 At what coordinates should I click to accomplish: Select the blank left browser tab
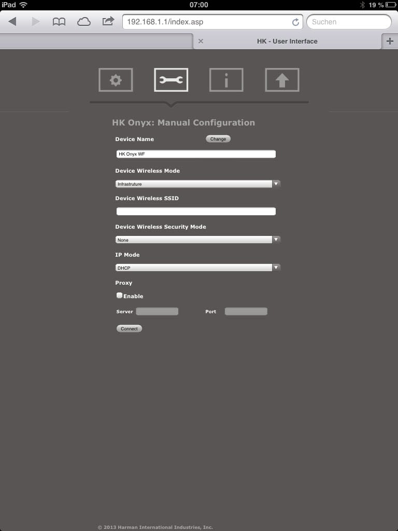coord(96,41)
